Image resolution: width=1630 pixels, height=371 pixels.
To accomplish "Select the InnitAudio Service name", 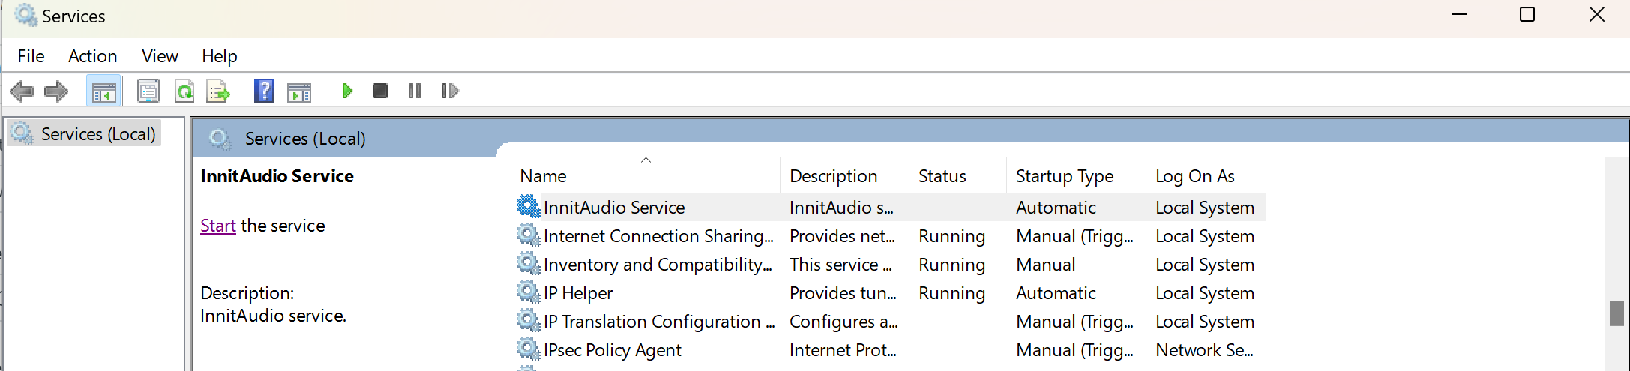I will [x=614, y=208].
